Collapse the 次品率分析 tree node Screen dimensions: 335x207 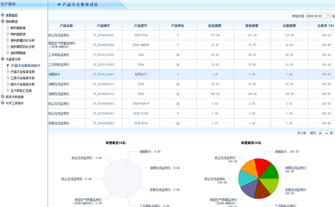(x=3, y=60)
